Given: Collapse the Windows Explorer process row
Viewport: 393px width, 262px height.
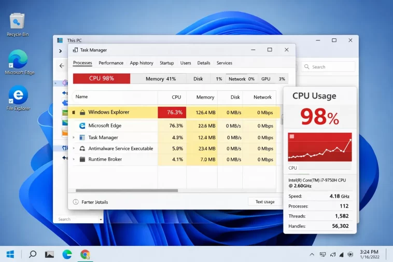Looking at the screenshot, I should click(x=74, y=112).
